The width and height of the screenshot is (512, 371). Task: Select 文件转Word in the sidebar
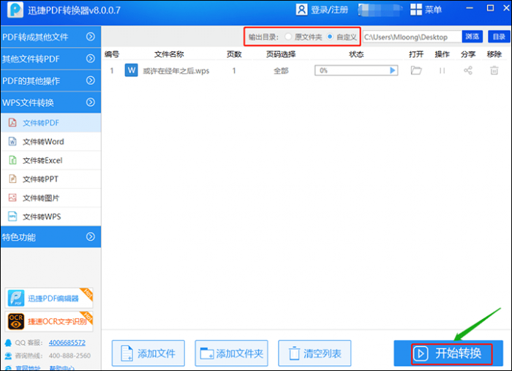pos(50,141)
